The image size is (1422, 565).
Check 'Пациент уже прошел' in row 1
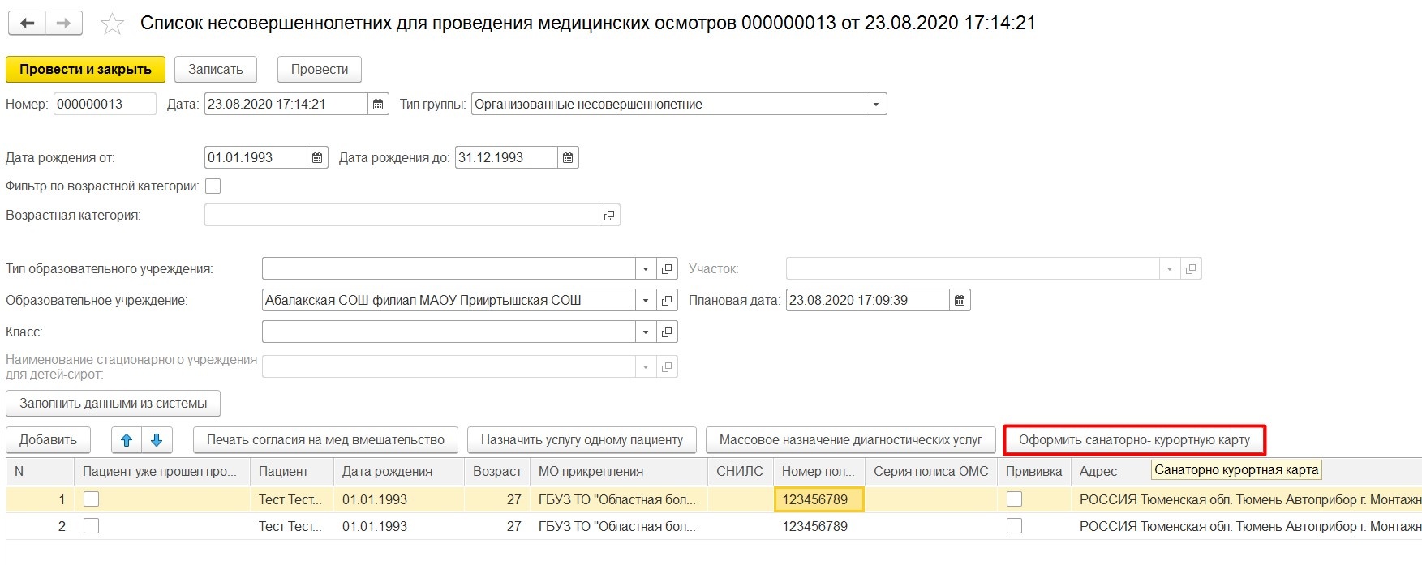[92, 499]
